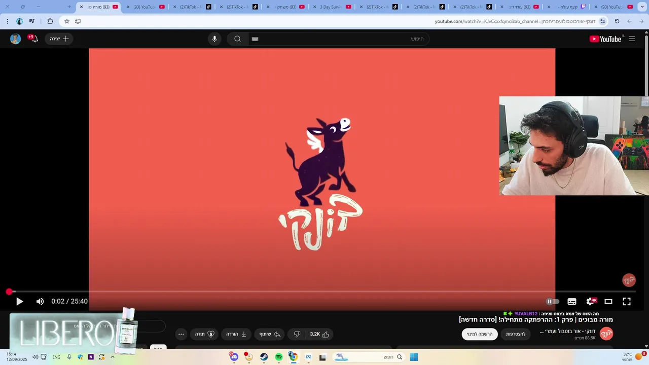Open a new tab with plus button

tap(69, 7)
